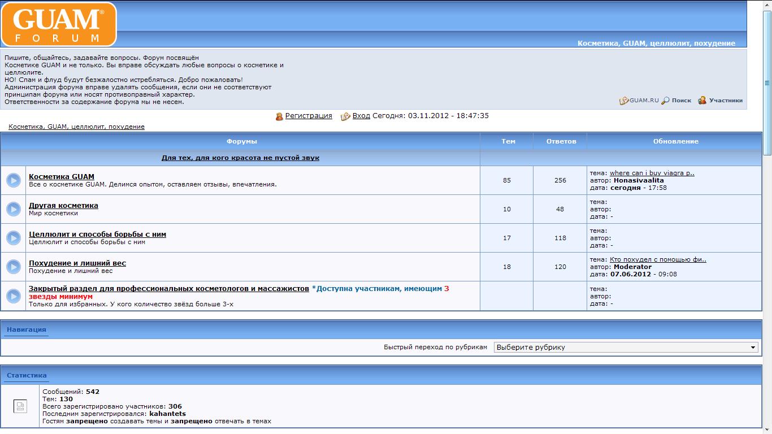Click the Навигация section header

pyautogui.click(x=27, y=329)
